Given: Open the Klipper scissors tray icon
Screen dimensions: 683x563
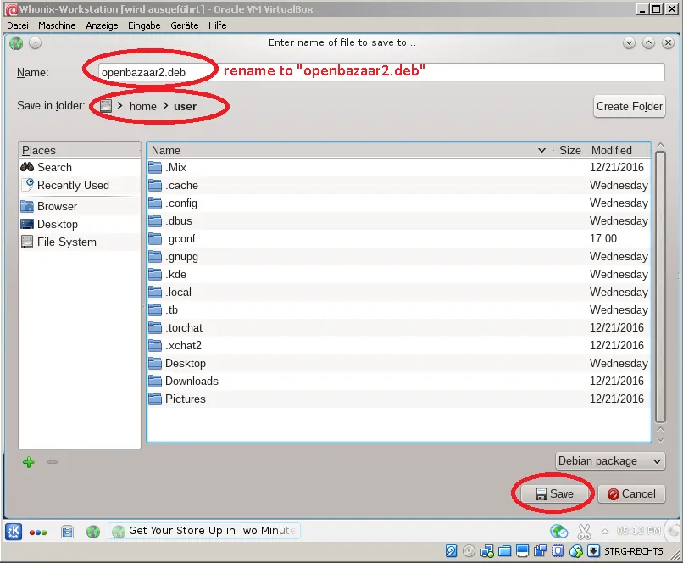Looking at the screenshot, I should point(584,531).
